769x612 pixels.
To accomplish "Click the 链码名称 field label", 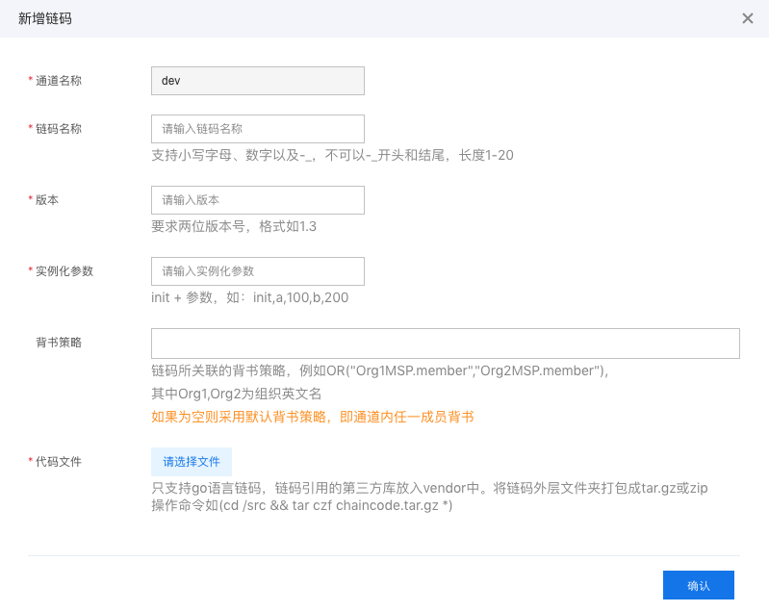I will point(59,129).
